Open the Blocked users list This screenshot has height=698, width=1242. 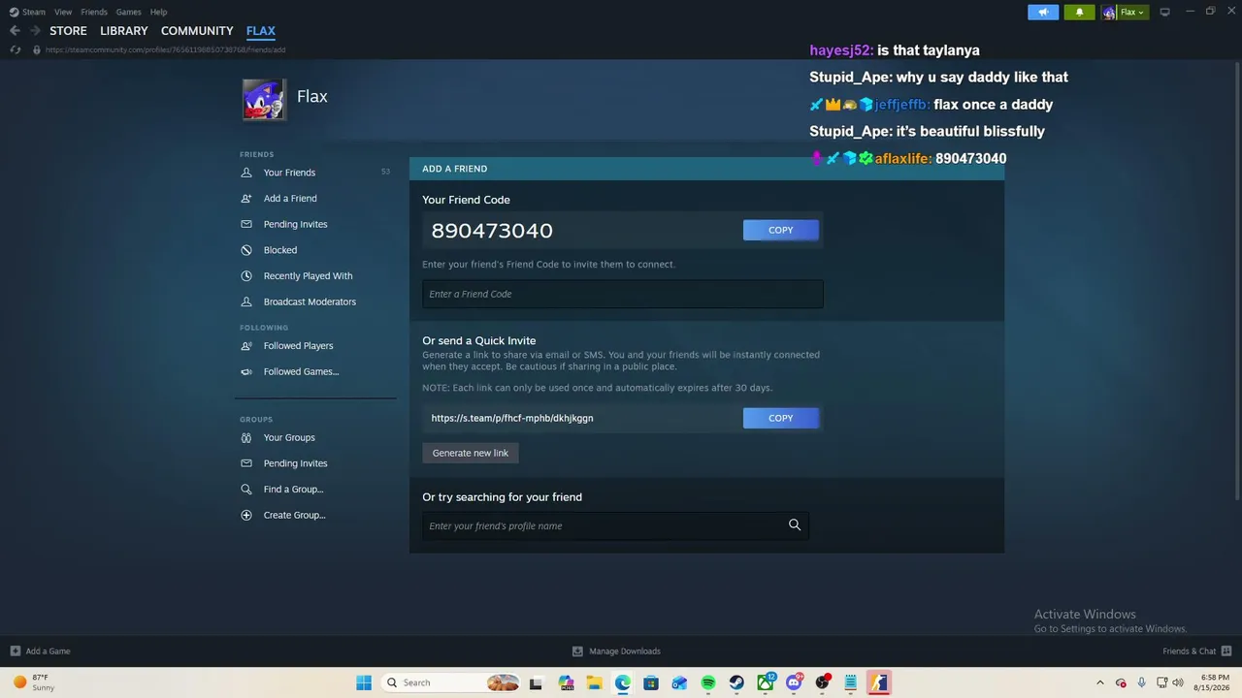[x=280, y=250]
